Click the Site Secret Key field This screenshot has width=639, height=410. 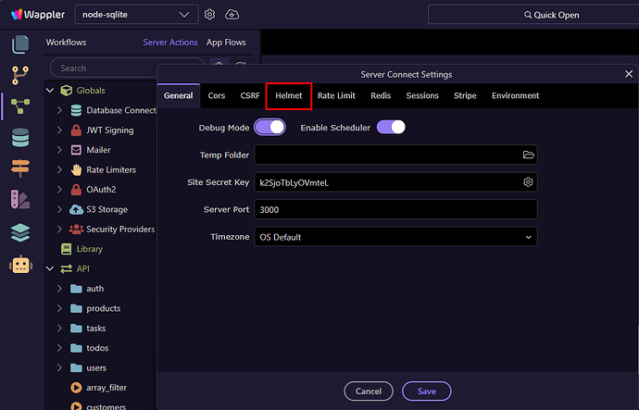point(395,182)
